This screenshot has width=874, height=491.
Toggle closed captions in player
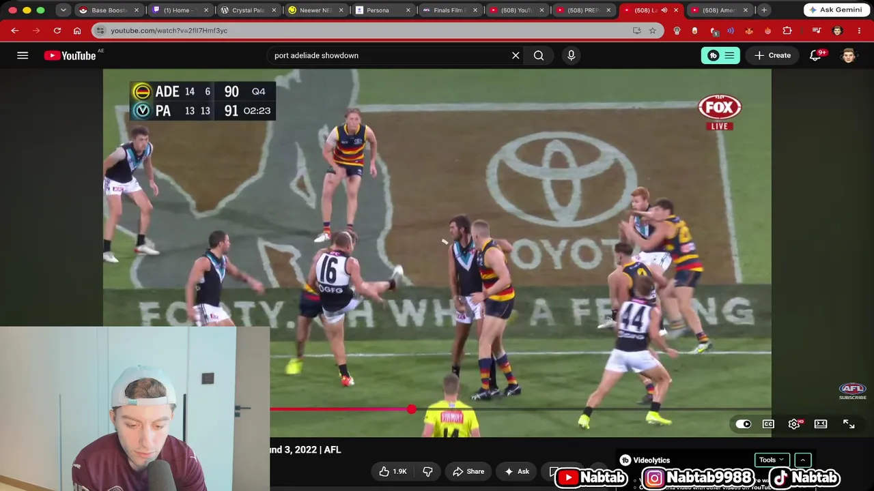click(x=768, y=424)
